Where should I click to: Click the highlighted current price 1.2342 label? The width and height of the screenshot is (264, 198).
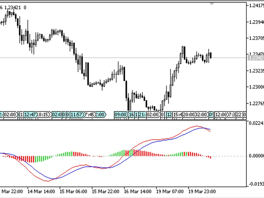[256, 58]
